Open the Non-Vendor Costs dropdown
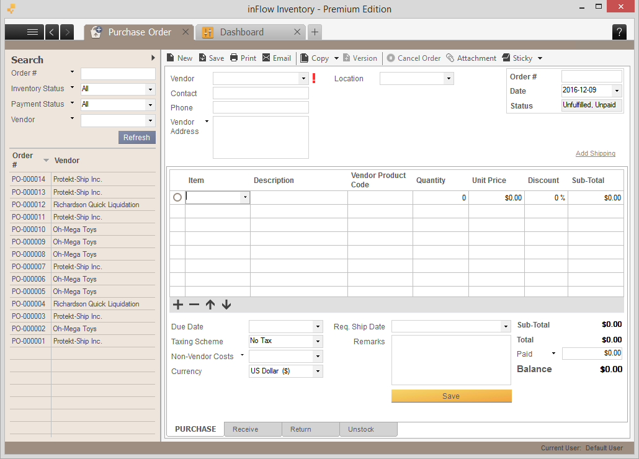Viewport: 639px width, 459px height. [x=318, y=357]
